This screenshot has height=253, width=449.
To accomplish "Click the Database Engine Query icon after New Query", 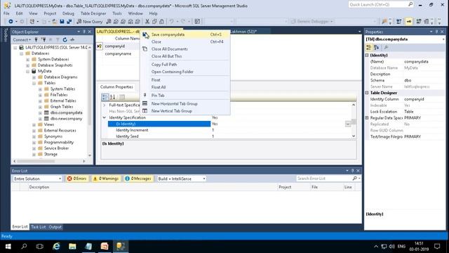I will click(x=109, y=22).
